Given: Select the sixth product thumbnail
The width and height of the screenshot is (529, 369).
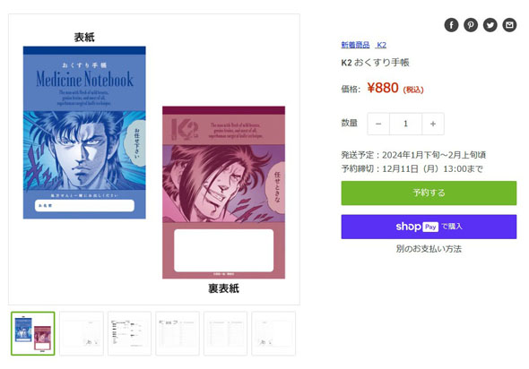Looking at the screenshot, I should (x=273, y=333).
